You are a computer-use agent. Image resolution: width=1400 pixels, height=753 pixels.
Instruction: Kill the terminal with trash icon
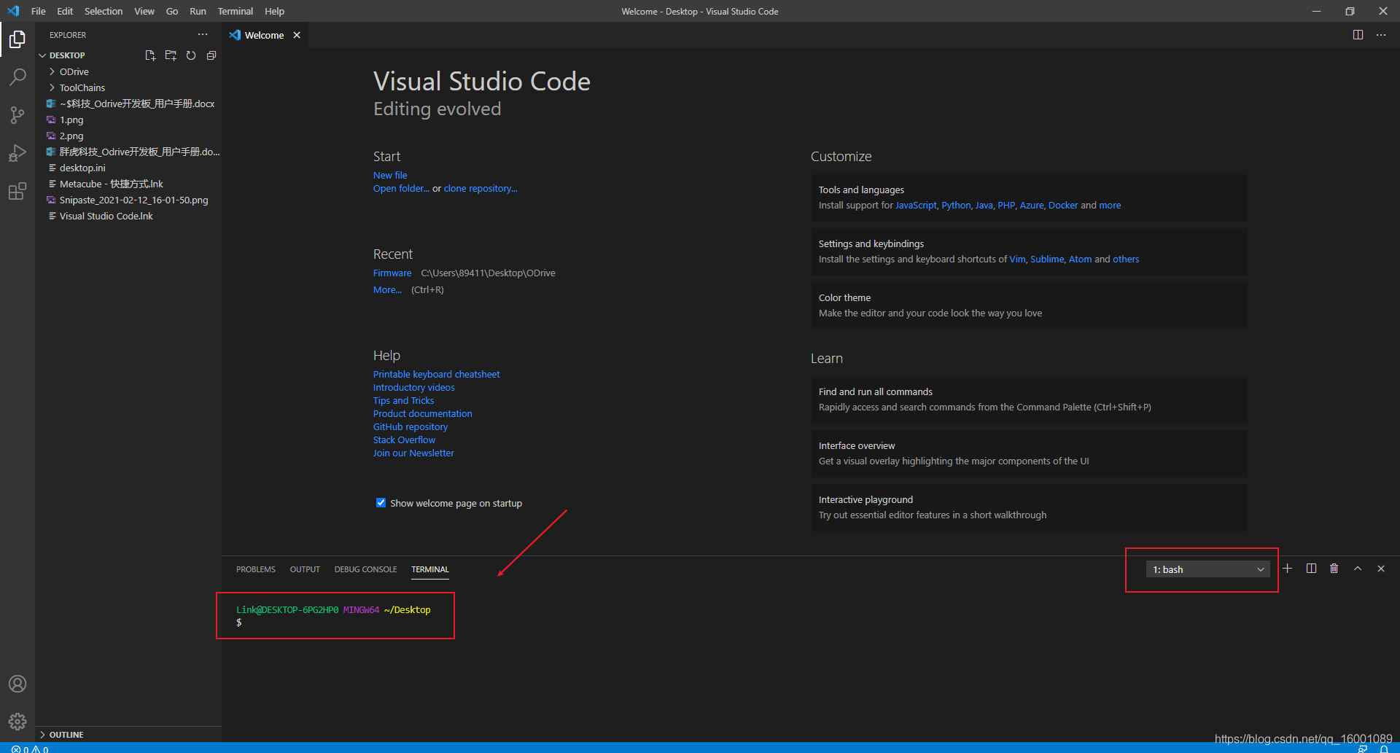tap(1334, 569)
